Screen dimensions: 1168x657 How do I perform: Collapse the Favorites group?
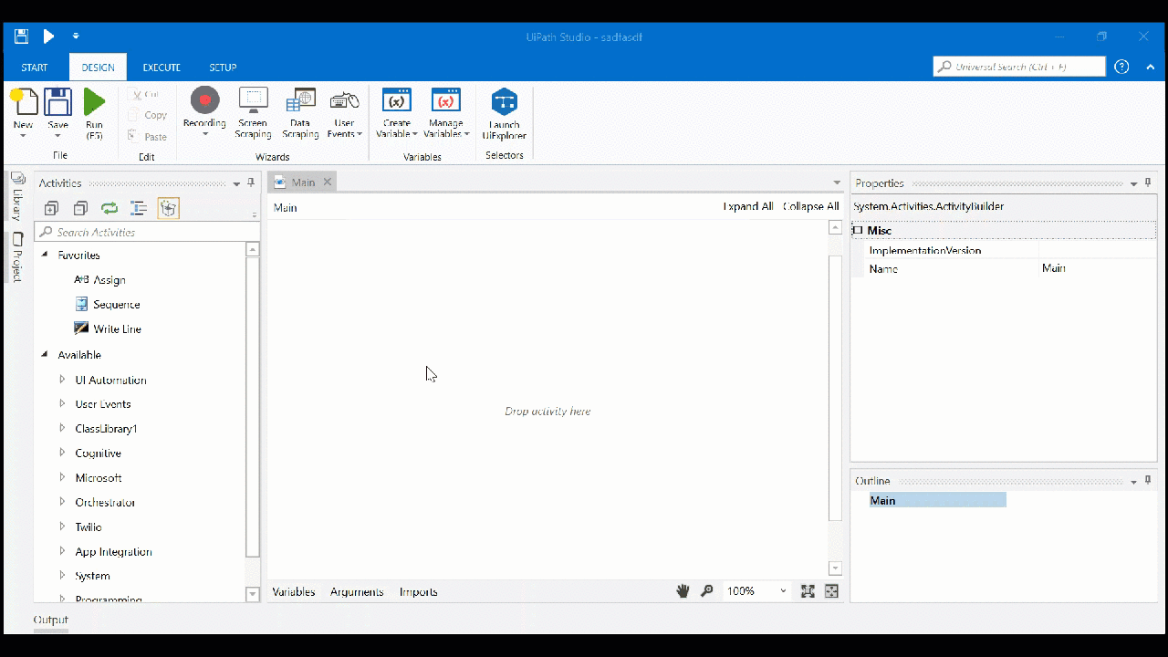click(x=45, y=255)
